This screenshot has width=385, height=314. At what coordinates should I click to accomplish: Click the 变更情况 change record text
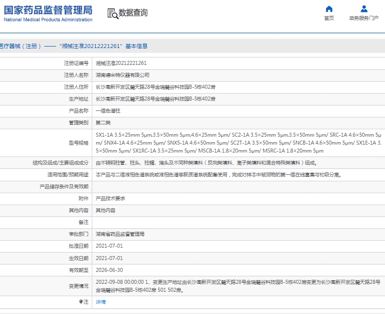(x=238, y=286)
